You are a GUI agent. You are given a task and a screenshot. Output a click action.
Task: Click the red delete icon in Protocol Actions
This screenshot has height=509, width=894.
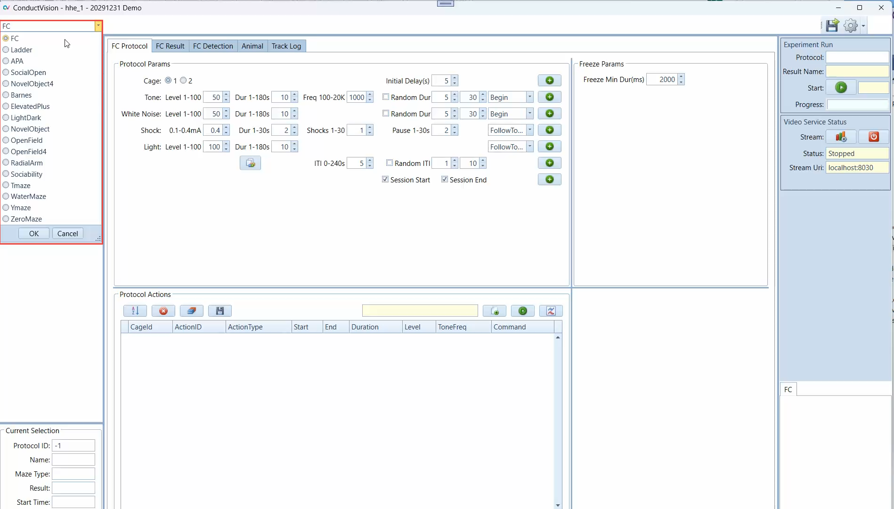(163, 311)
